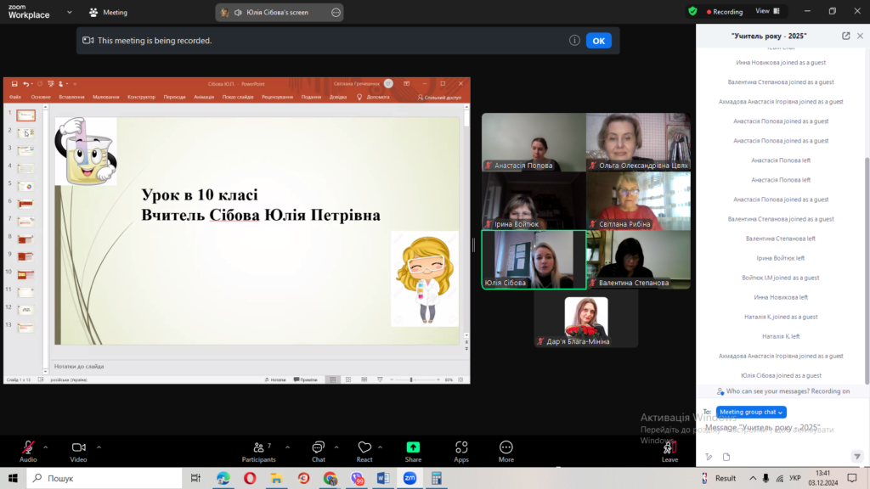
Task: Click the attach file icon in chat
Action: pos(726,457)
